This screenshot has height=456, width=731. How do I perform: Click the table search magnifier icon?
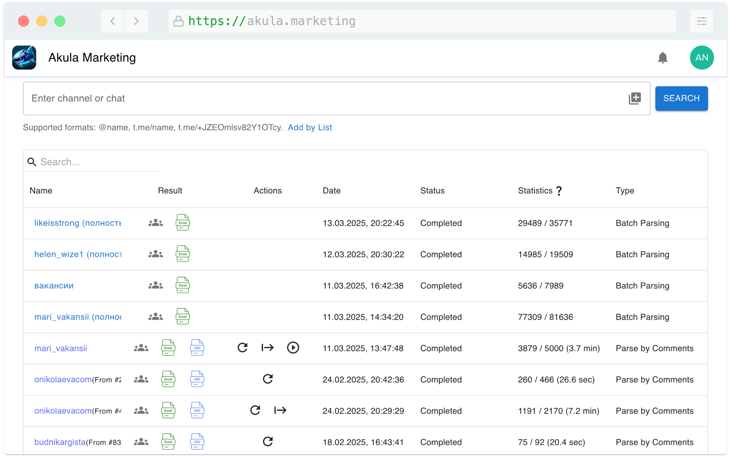(x=32, y=162)
